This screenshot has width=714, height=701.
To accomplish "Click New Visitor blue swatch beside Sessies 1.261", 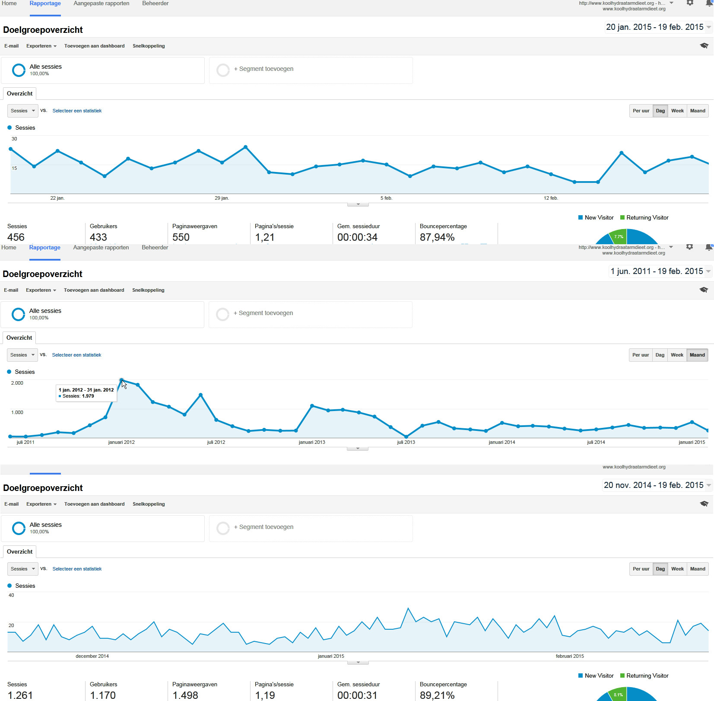I will [x=581, y=676].
